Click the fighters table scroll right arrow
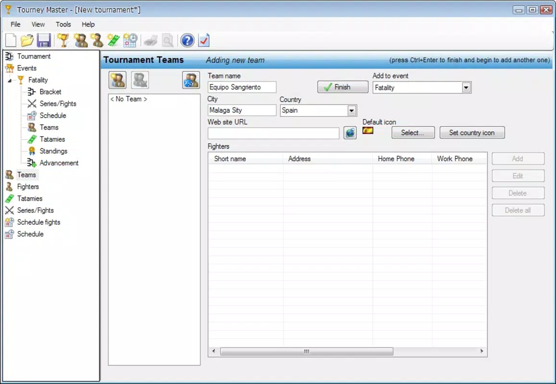The image size is (556, 384). click(482, 351)
